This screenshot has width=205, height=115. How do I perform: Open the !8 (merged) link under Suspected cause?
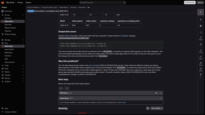[123, 36]
